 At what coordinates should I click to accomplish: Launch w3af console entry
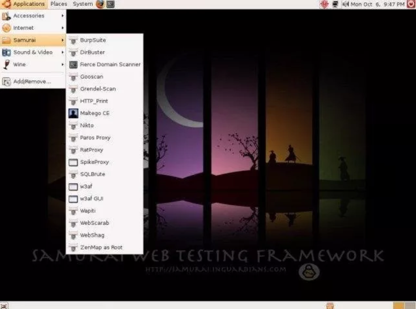(x=105, y=186)
